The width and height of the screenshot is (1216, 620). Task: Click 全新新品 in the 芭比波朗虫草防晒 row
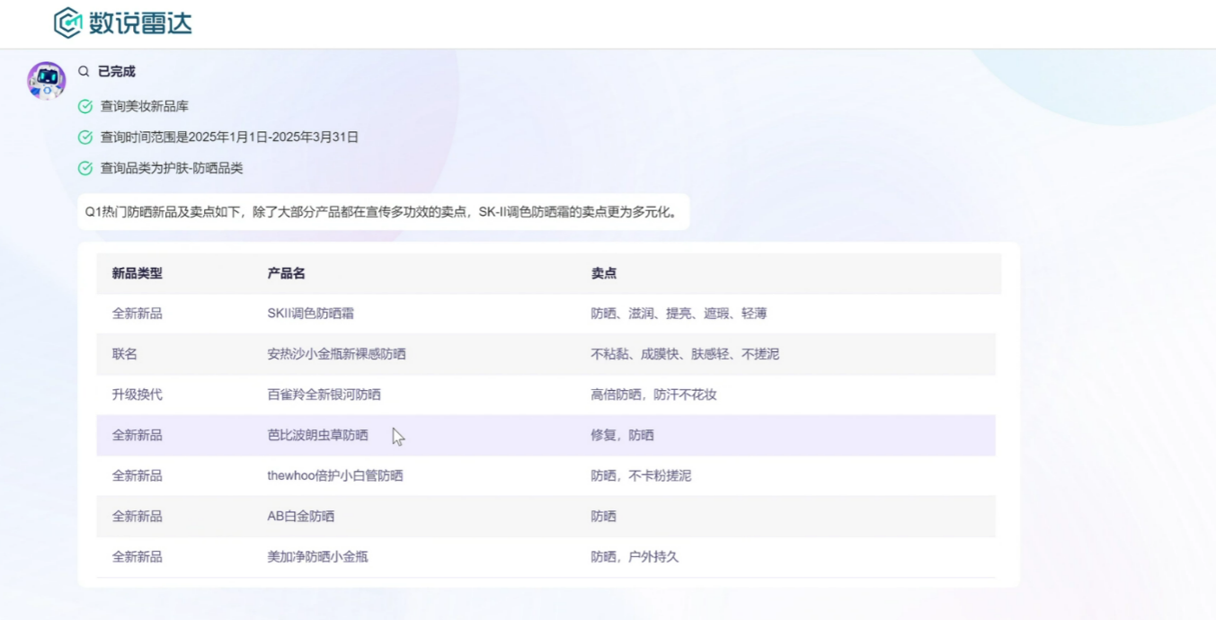coord(138,435)
